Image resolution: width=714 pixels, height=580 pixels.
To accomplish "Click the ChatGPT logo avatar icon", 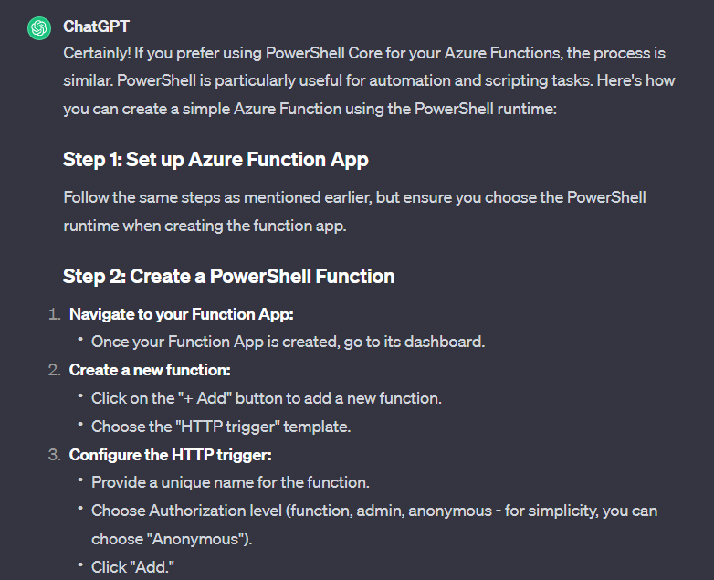I will coord(39,28).
